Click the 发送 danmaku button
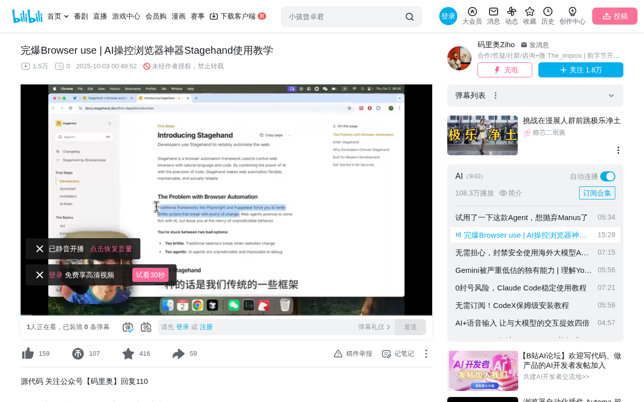This screenshot has width=644, height=402. [411, 327]
